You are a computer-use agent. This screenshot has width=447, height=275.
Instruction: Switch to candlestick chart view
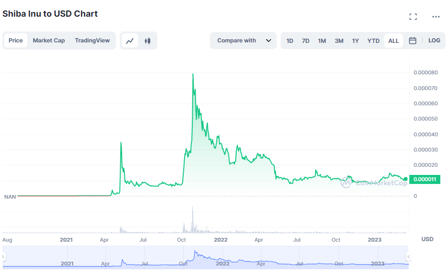(x=147, y=41)
